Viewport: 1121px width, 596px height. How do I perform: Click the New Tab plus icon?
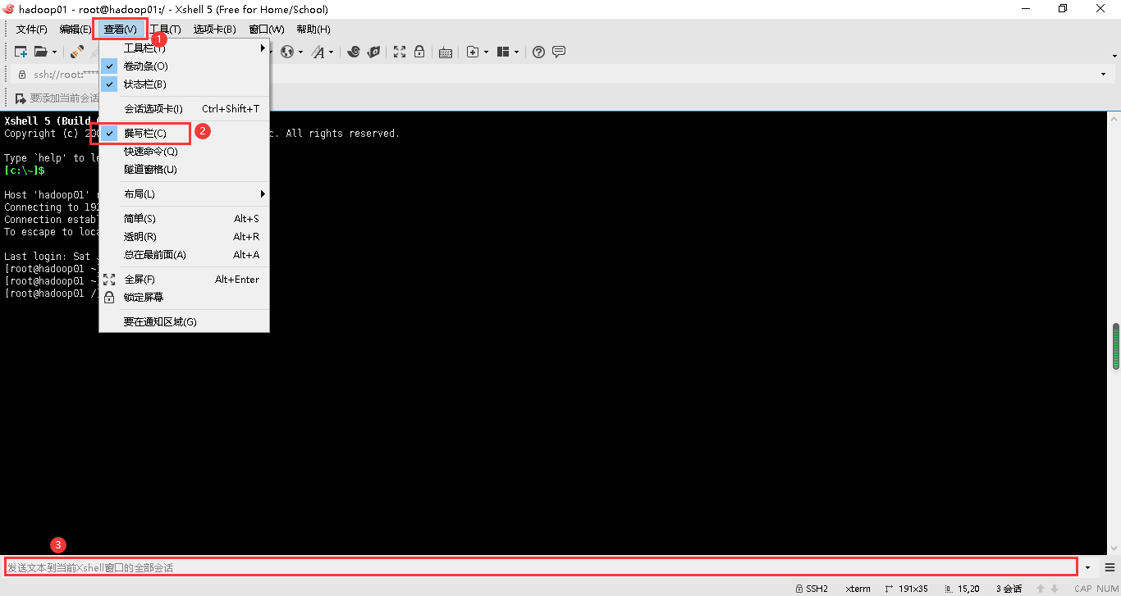pos(473,52)
